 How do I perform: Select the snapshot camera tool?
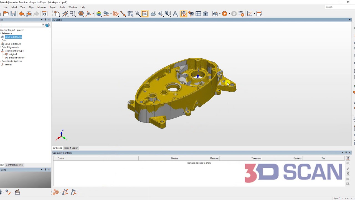(206, 14)
